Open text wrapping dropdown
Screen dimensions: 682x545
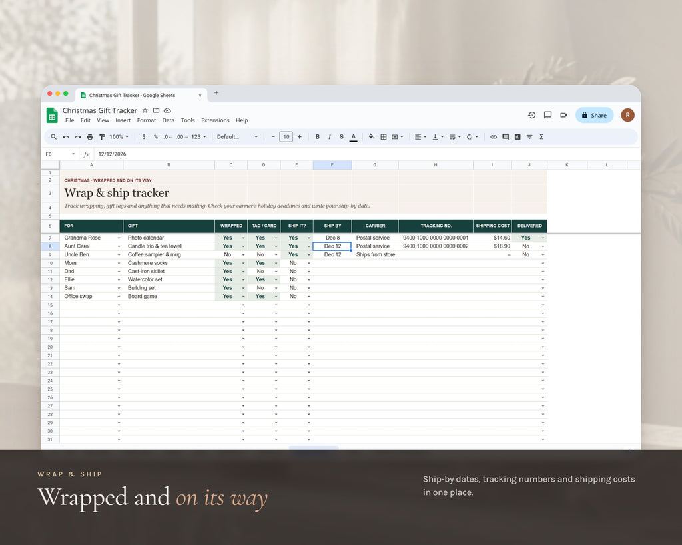click(455, 137)
